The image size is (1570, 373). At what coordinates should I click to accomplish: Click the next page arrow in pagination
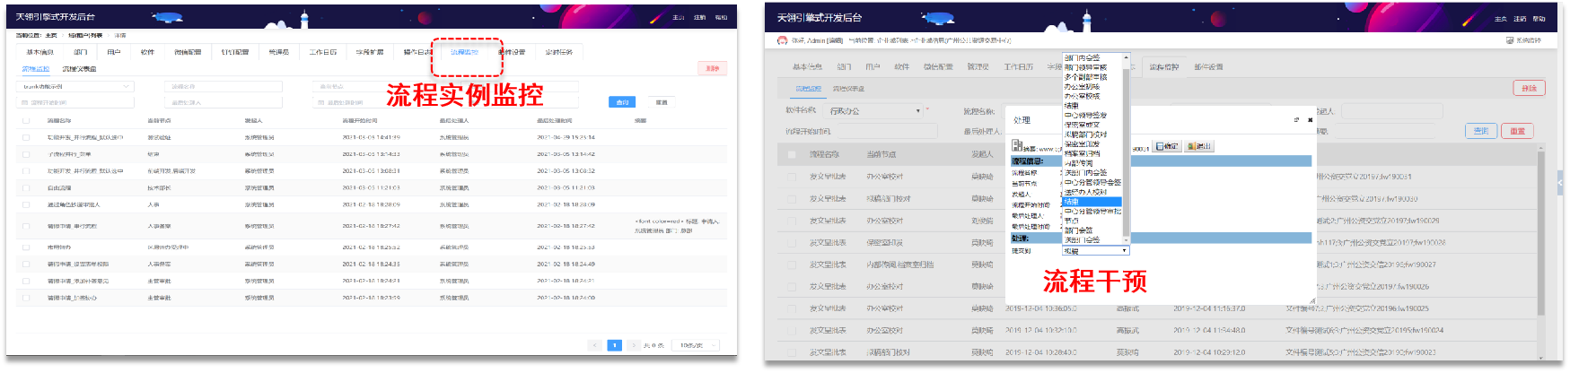pyautogui.click(x=633, y=345)
